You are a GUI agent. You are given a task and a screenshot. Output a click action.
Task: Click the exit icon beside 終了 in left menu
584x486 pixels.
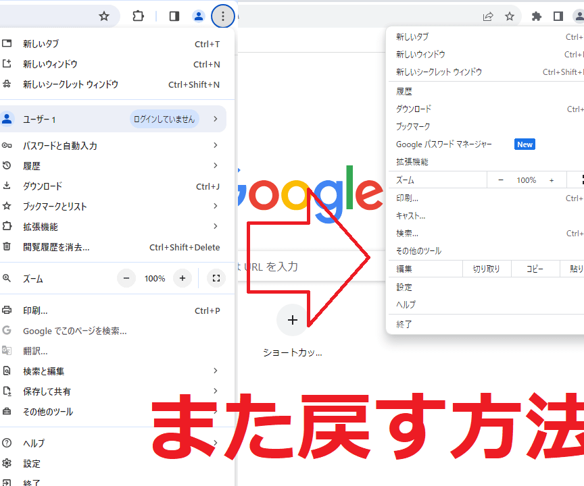7,483
